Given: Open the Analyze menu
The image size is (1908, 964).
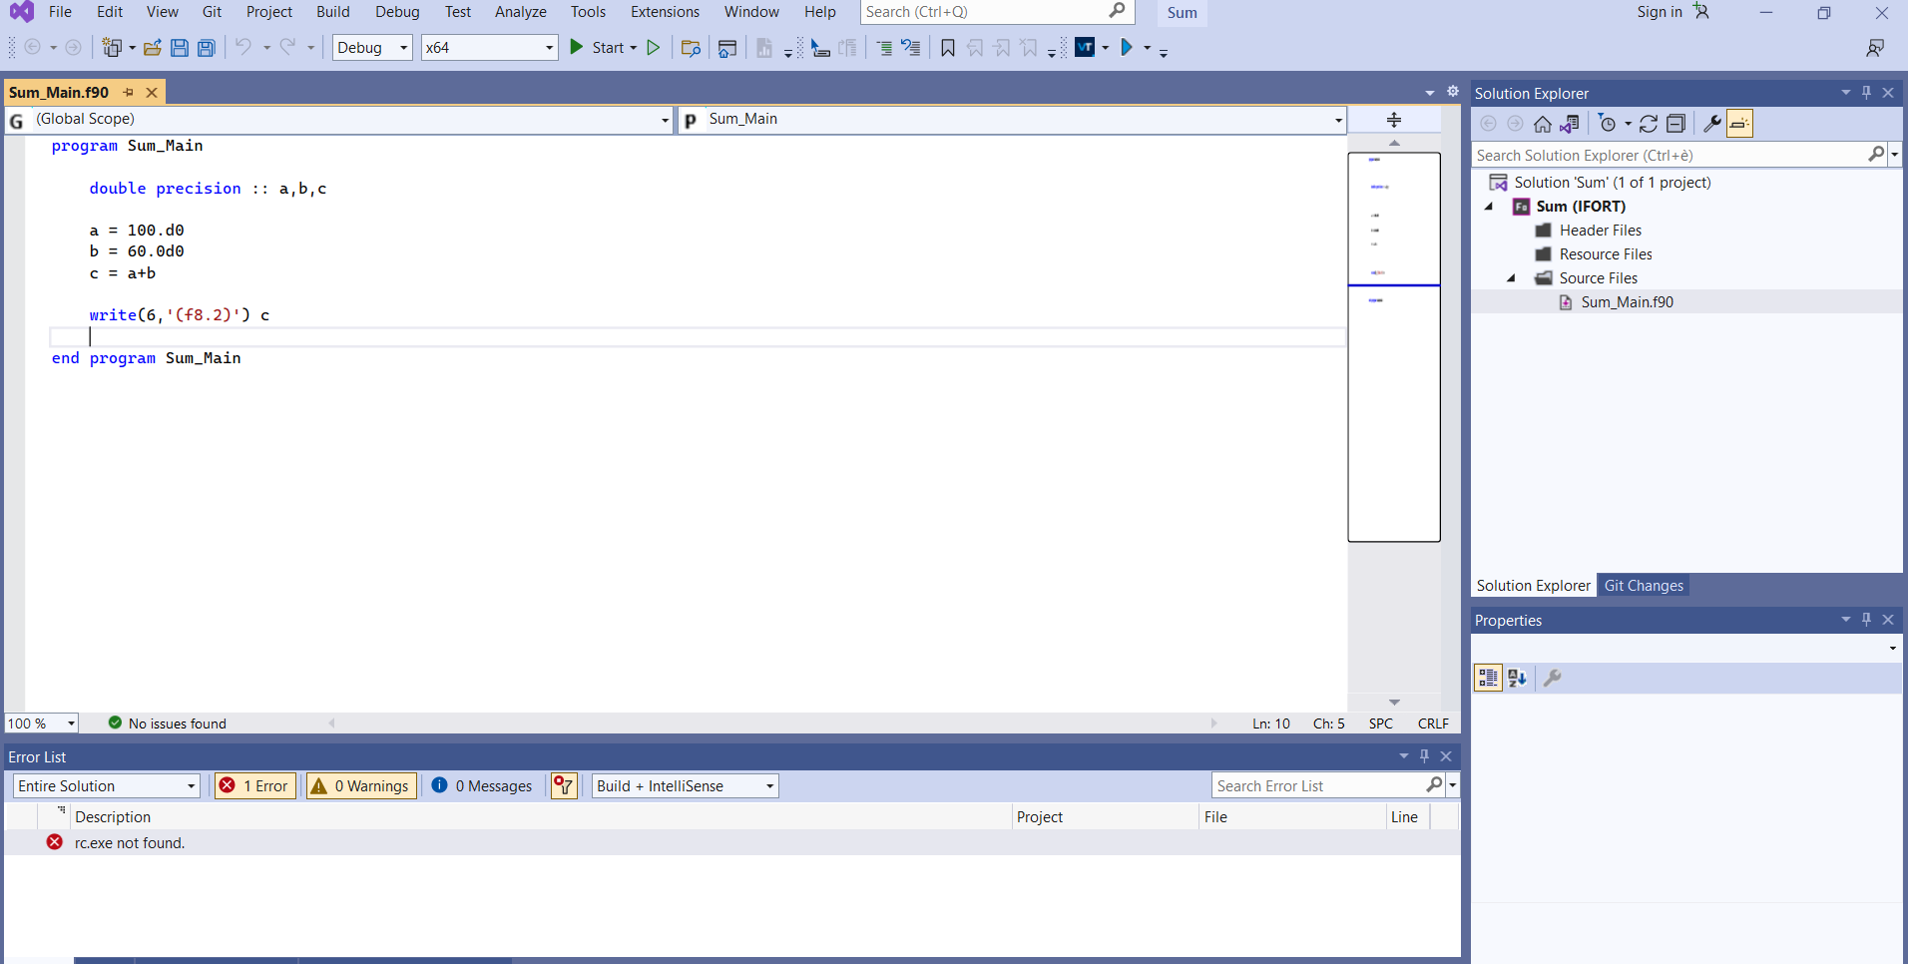Looking at the screenshot, I should [521, 12].
